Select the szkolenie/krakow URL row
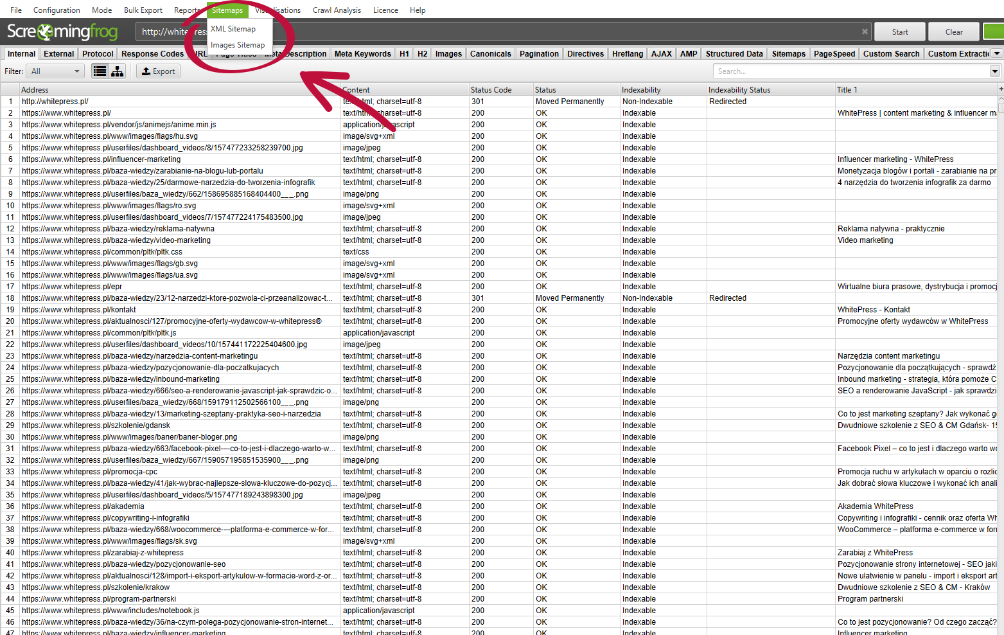Viewport: 1004px width, 635px height. [96, 587]
